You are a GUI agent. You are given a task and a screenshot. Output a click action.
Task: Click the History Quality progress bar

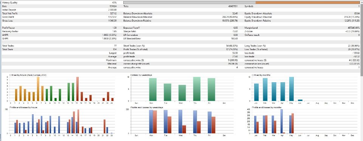(242, 3)
